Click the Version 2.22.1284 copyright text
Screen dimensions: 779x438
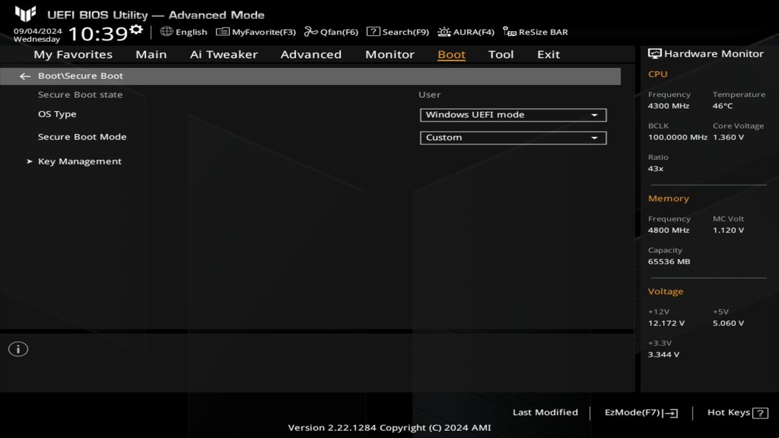click(389, 428)
